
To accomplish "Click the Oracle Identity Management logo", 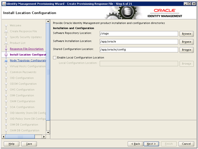I will click(x=165, y=13).
